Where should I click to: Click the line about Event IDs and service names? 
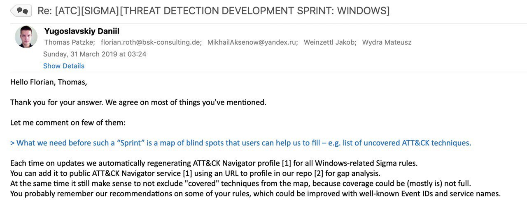[255, 194]
